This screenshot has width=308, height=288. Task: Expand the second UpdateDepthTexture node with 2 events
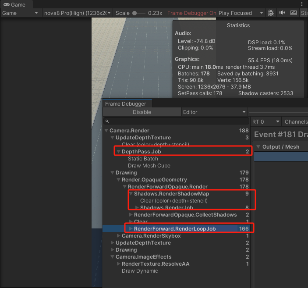pos(112,242)
